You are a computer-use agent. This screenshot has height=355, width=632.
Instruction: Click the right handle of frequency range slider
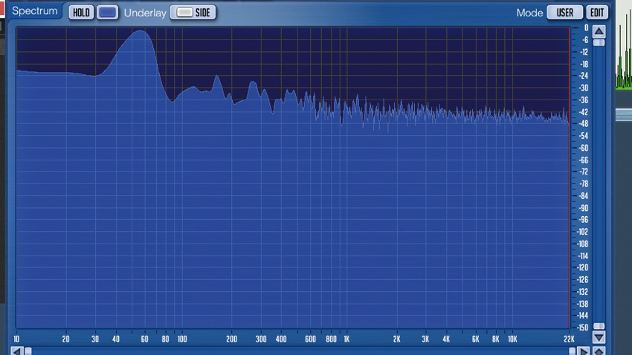572,351
